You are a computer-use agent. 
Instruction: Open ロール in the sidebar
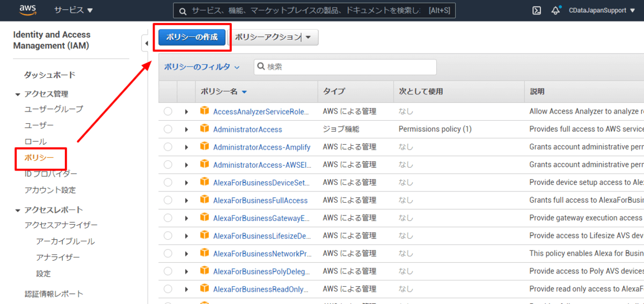35,142
